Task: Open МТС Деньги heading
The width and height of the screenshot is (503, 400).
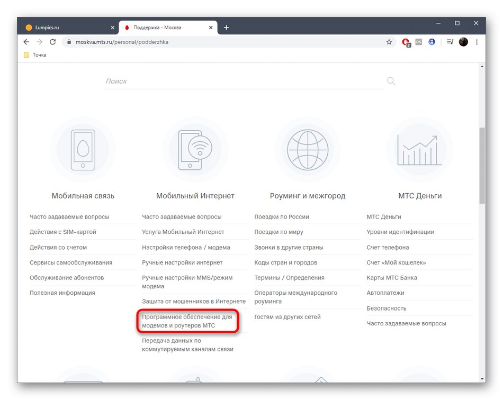Action: pos(419,196)
